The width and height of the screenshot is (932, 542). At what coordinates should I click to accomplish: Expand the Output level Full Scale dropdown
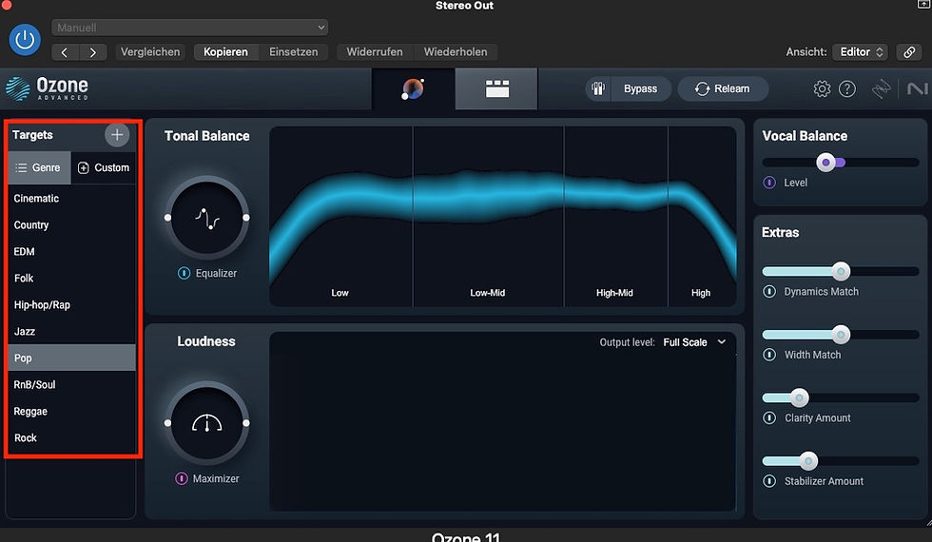pos(694,342)
